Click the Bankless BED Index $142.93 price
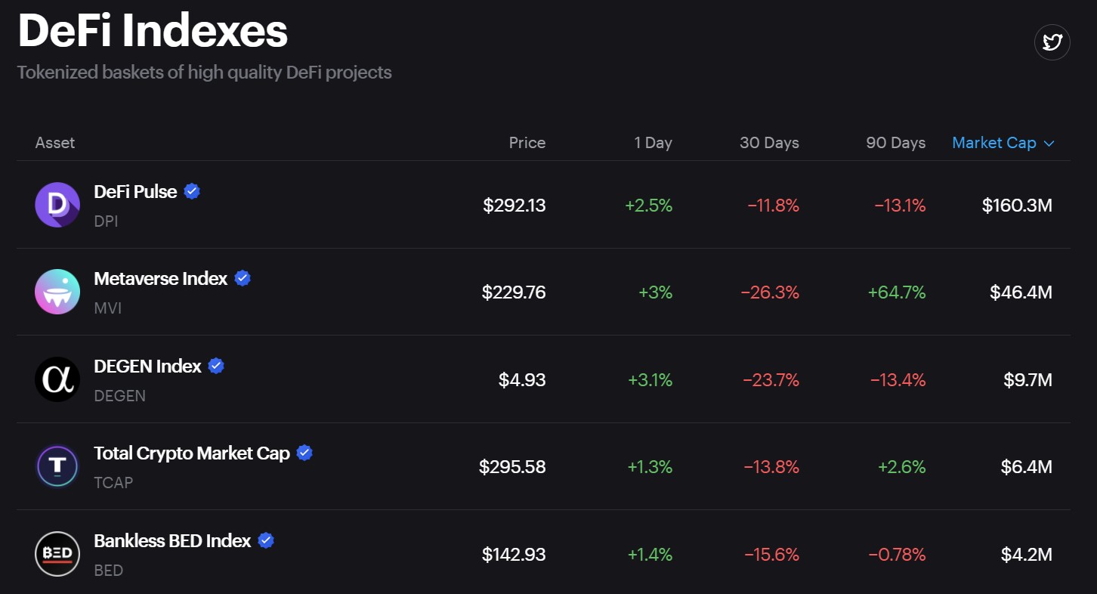1097x594 pixels. click(x=514, y=555)
